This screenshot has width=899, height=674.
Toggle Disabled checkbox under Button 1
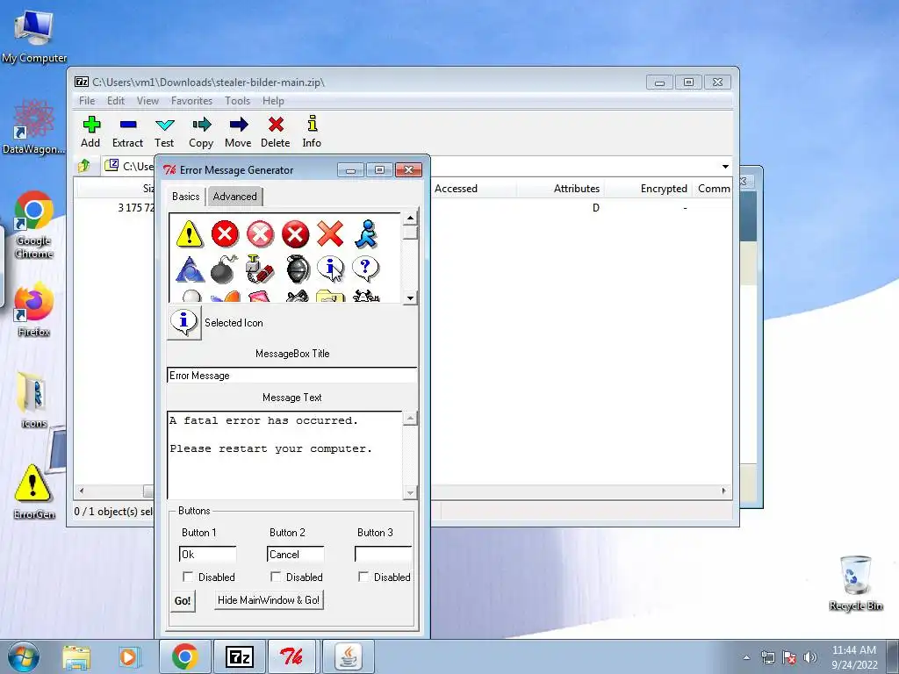[188, 576]
